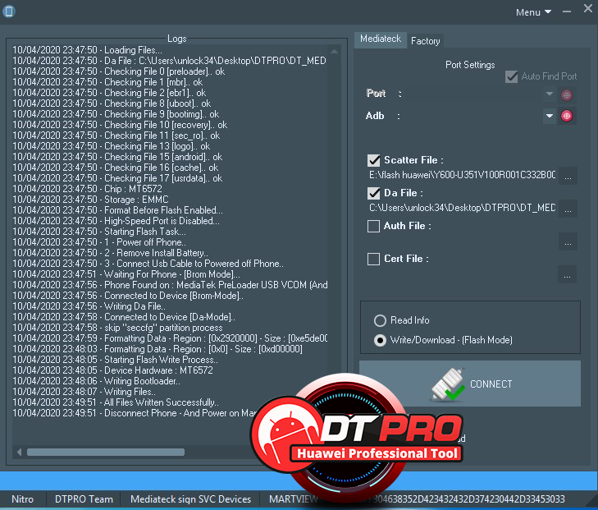Switch to the Factory tab
Screen dimensions: 598x510
pos(425,41)
